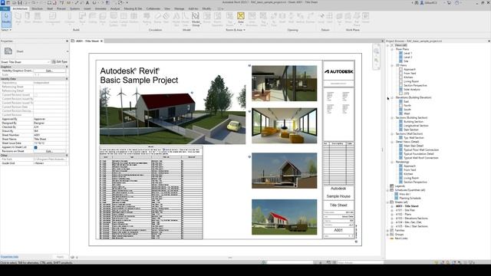491x276 pixels.
Task: Pick the Curtain System tool
Action: [x=114, y=18]
